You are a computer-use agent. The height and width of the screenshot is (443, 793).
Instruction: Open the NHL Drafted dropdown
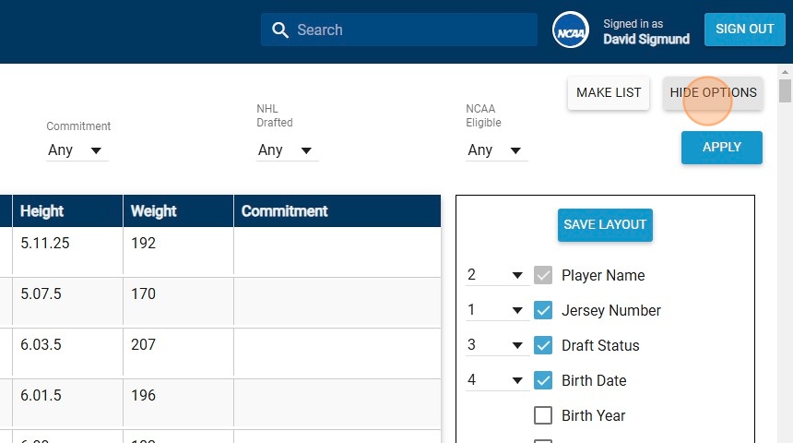click(x=287, y=150)
